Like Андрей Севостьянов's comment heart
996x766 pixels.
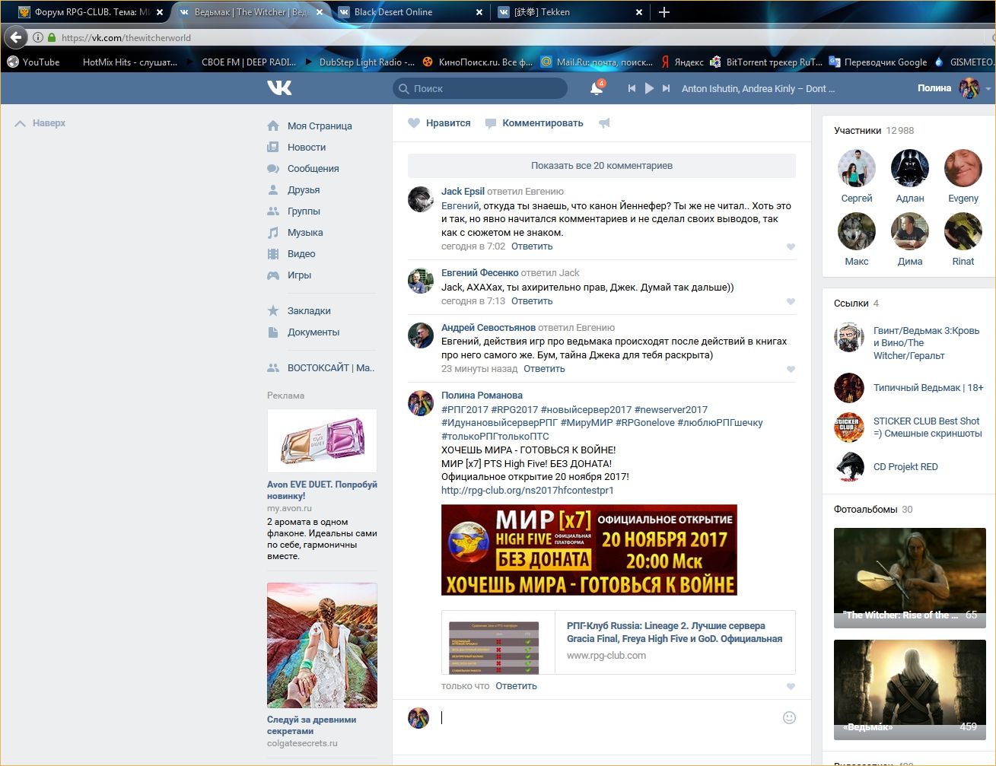coord(791,369)
